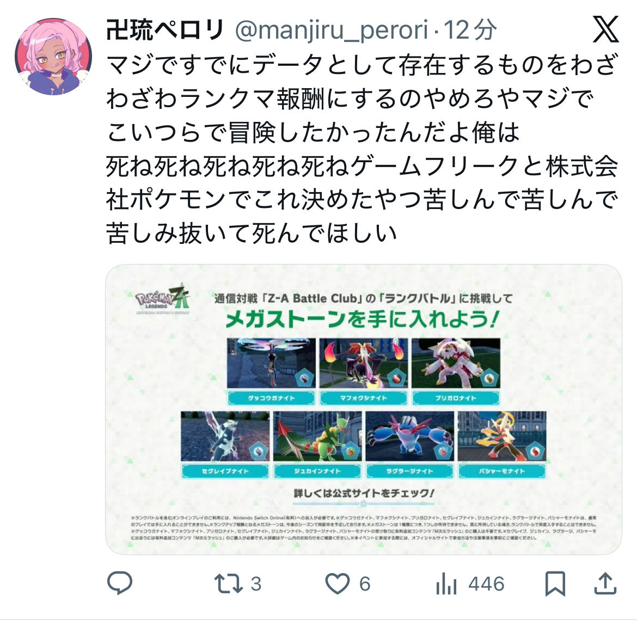
Task: Open the pink-haired profile avatar
Action: tap(53, 57)
